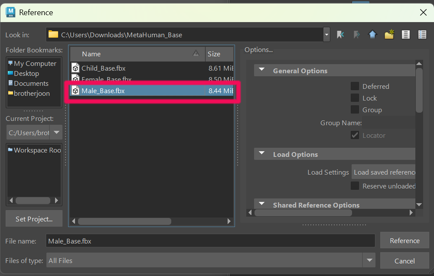Screen dimensions: 434x276
Task: Sort files by the Size column
Action: [219, 54]
